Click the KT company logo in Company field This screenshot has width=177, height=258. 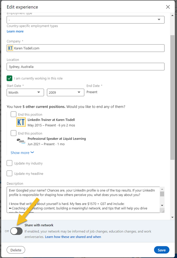pos(10,48)
